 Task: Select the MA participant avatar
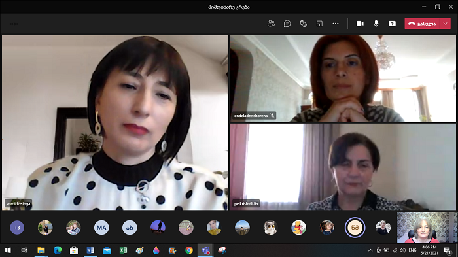point(101,228)
